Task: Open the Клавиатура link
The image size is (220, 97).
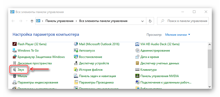Action: (x=148, y=70)
